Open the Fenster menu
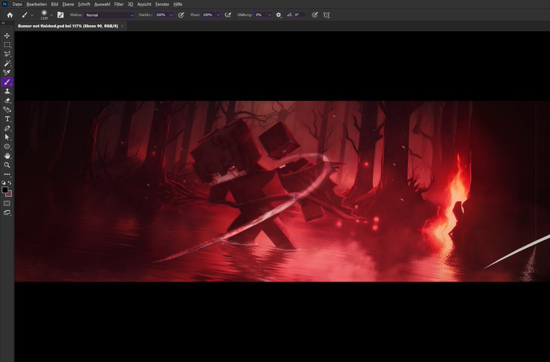Image resolution: width=550 pixels, height=362 pixels. (x=162, y=4)
